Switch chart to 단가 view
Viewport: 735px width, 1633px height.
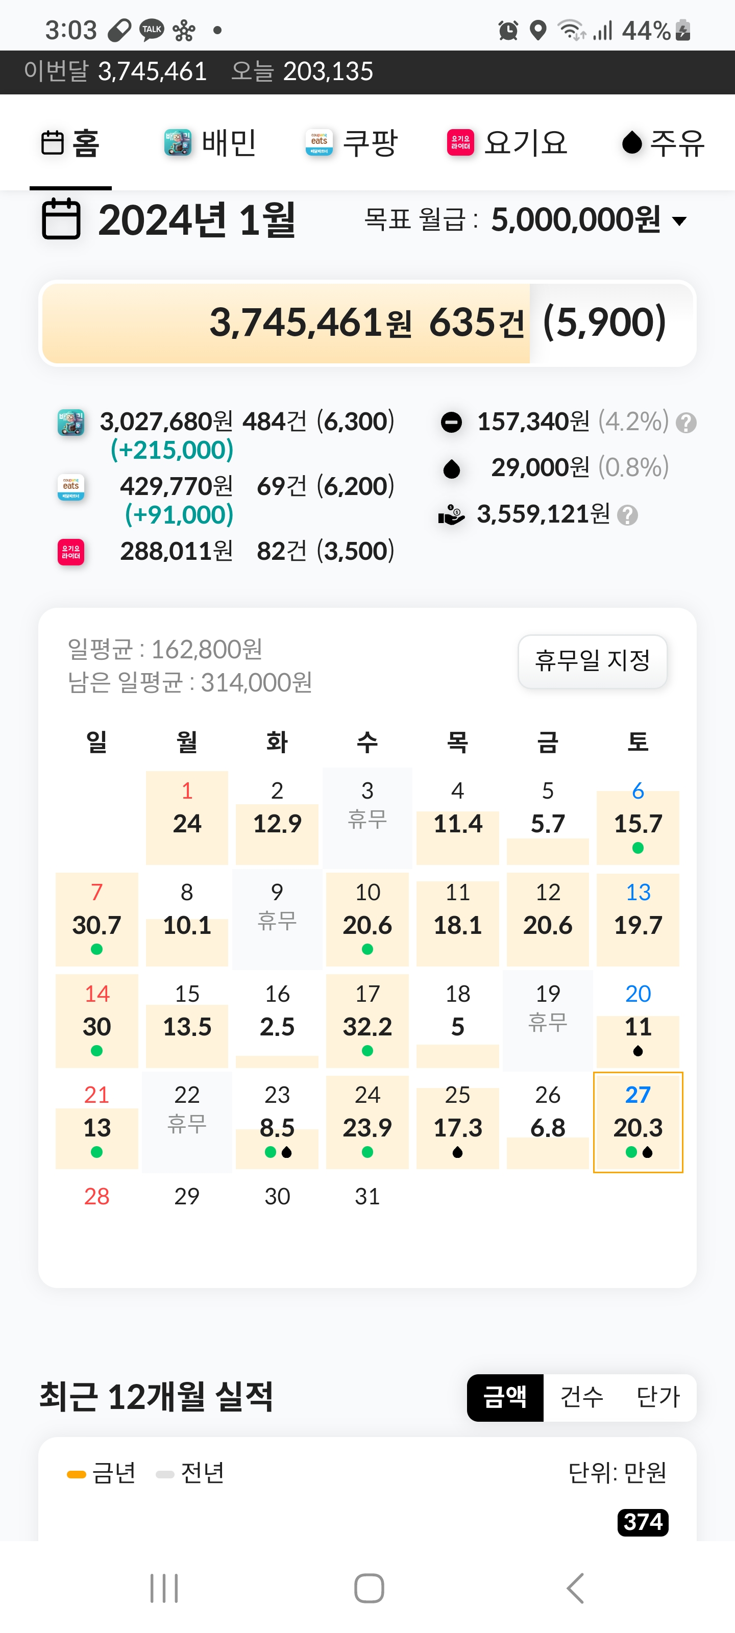[x=657, y=1397]
